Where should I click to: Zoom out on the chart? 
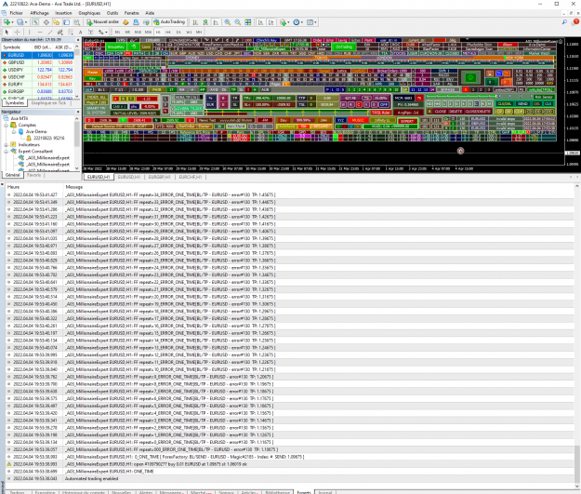[238, 22]
